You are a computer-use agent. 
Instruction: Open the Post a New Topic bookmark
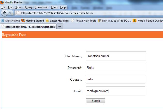pos(84,21)
